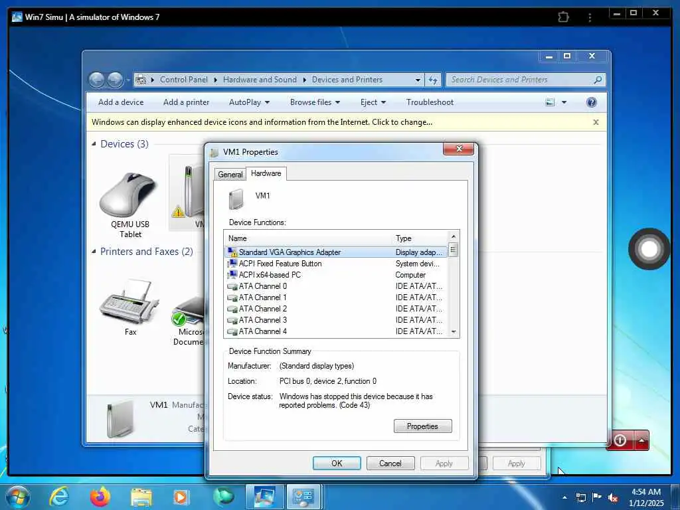Launch Firefox from the taskbar
This screenshot has width=680, height=510.
[x=100, y=497]
